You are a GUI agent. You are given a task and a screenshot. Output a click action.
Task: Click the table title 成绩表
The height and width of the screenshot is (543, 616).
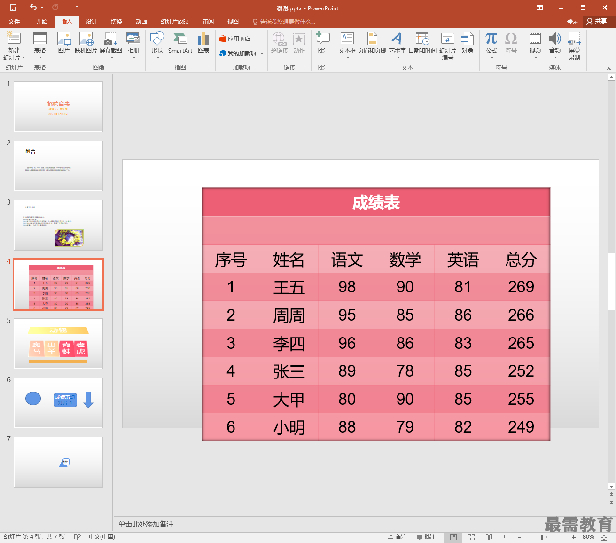[376, 203]
